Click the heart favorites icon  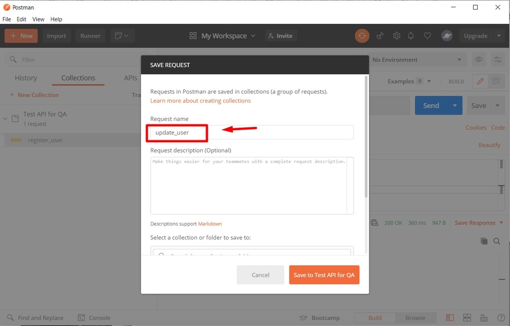[x=427, y=36]
